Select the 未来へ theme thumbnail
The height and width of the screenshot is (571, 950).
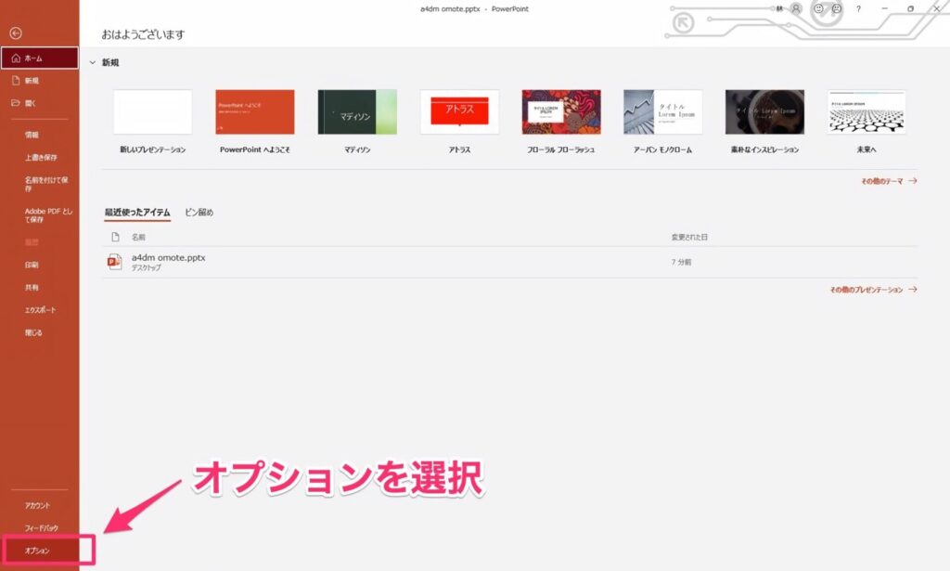[x=867, y=112]
